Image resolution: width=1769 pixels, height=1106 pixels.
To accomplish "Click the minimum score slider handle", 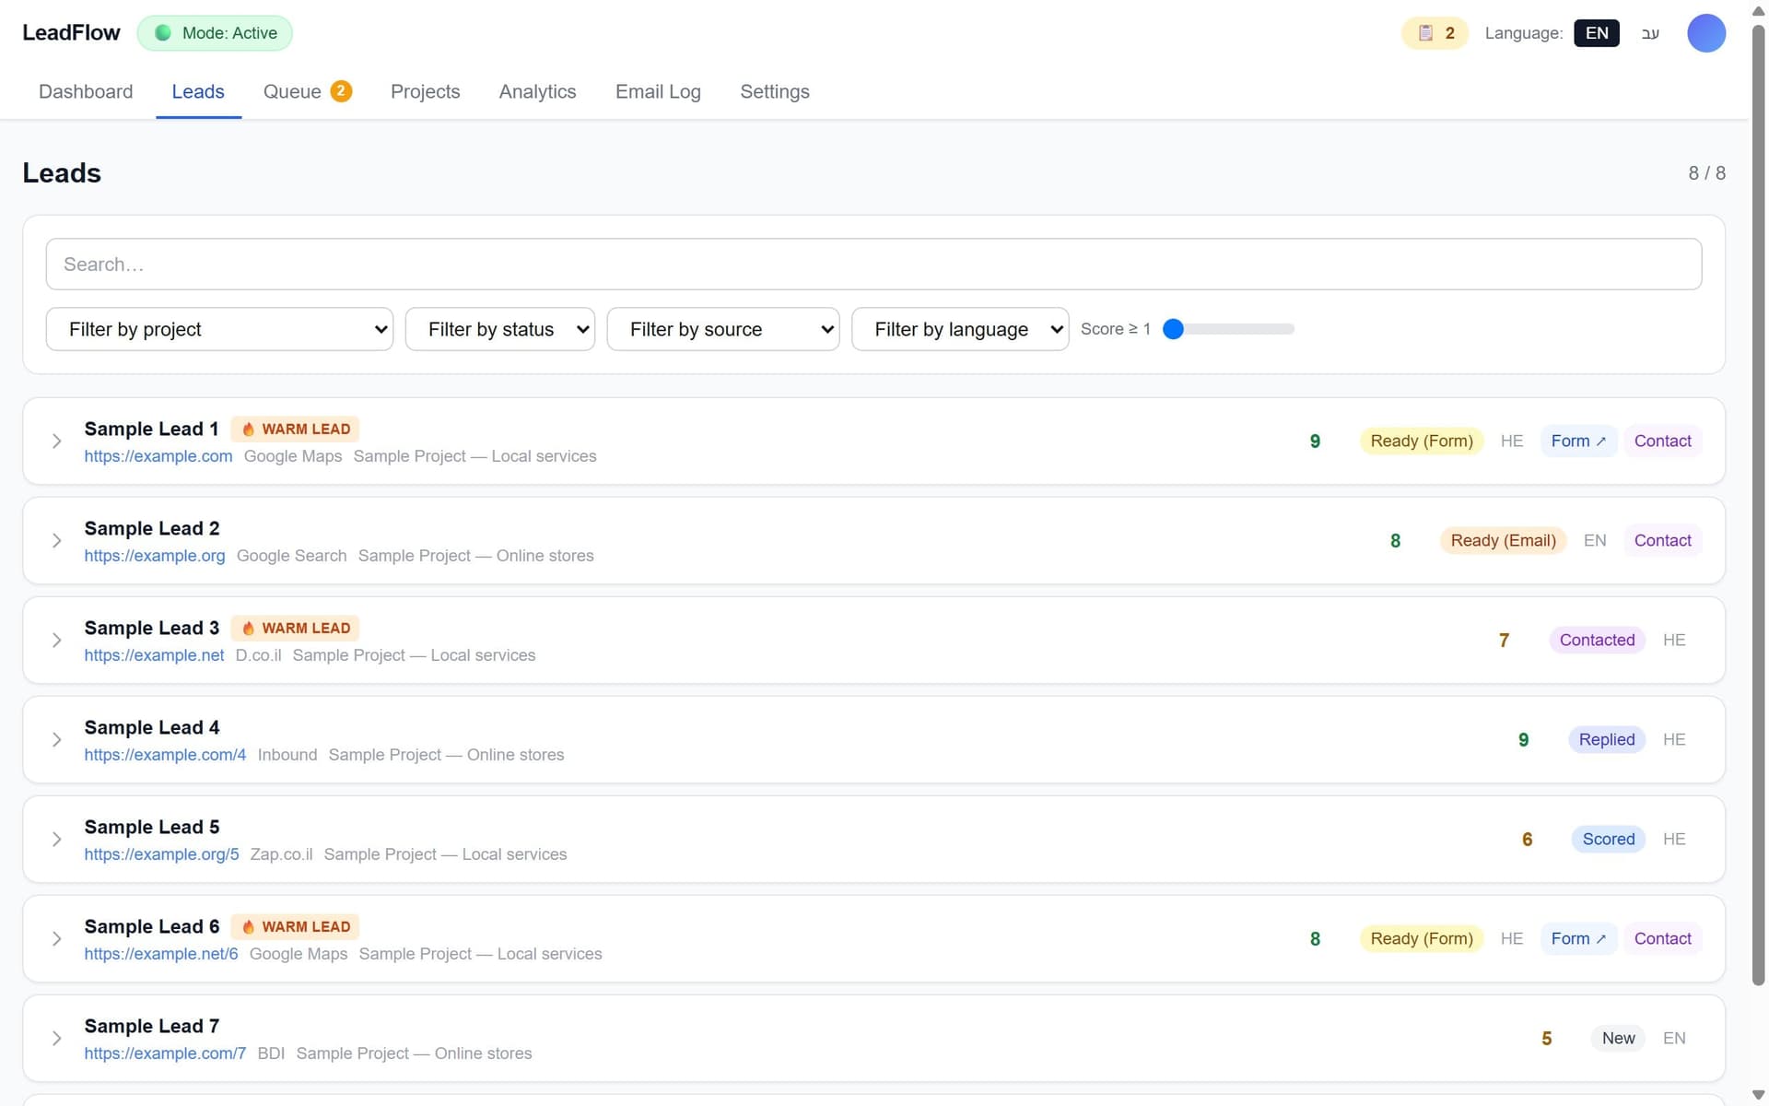I will pos(1173,329).
